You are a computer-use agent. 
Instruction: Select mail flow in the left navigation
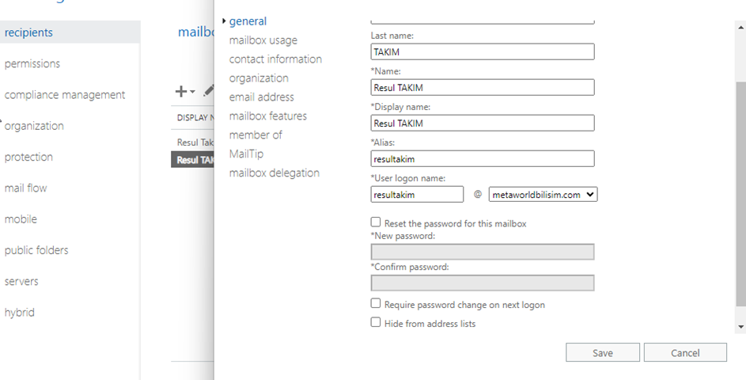coord(25,188)
